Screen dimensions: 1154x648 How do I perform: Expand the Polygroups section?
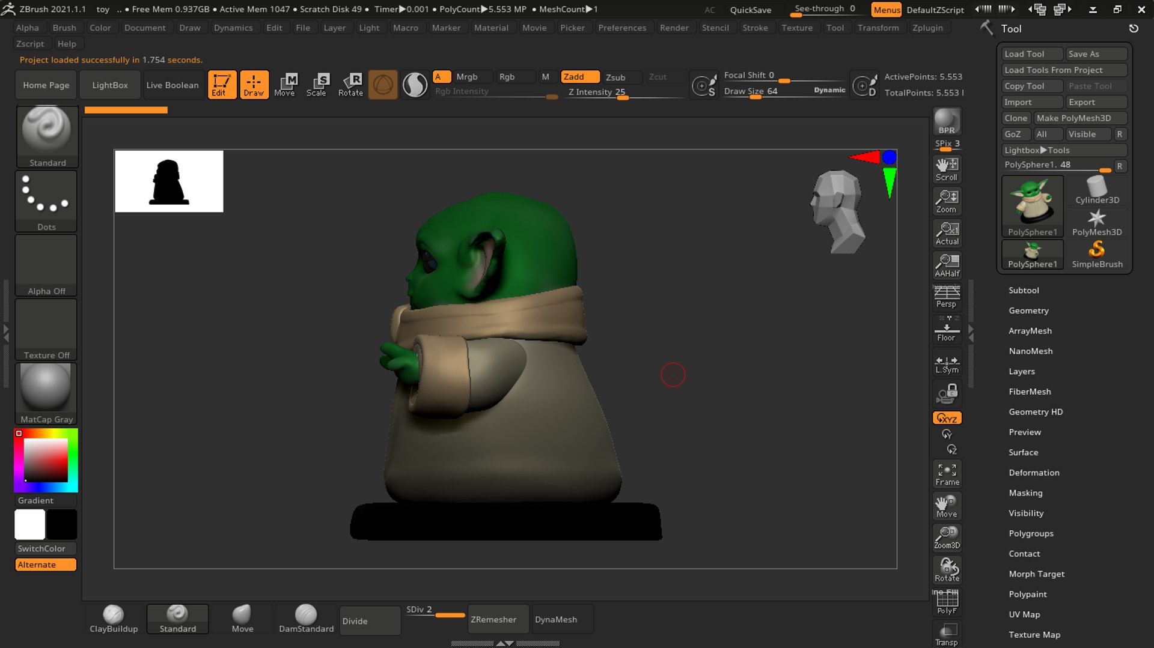1031,533
